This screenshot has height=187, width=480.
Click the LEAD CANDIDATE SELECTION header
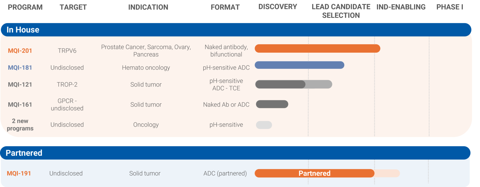[341, 11]
